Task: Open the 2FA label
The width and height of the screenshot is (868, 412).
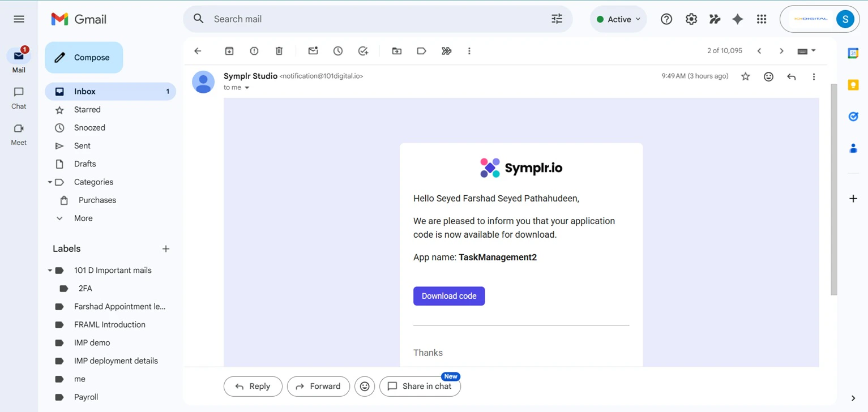Action: (x=110, y=289)
